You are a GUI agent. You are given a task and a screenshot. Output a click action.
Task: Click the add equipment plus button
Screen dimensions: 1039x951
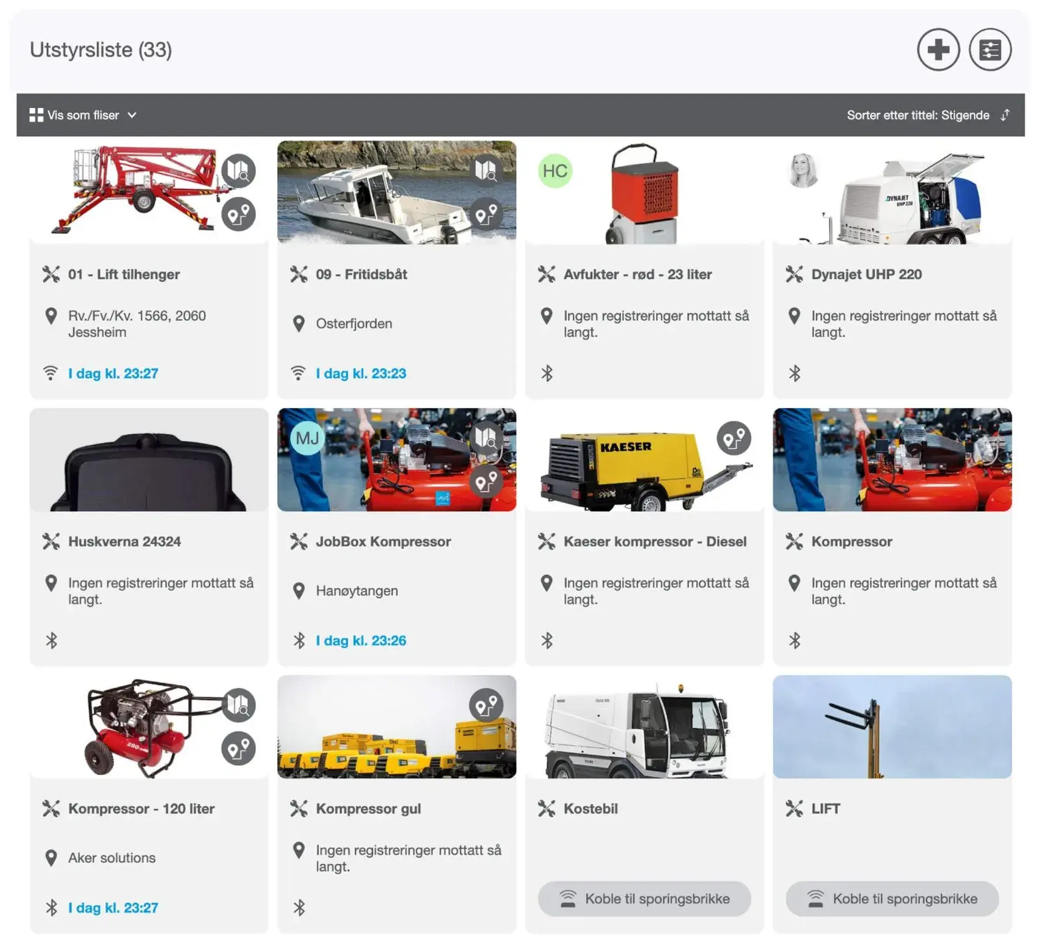click(938, 50)
